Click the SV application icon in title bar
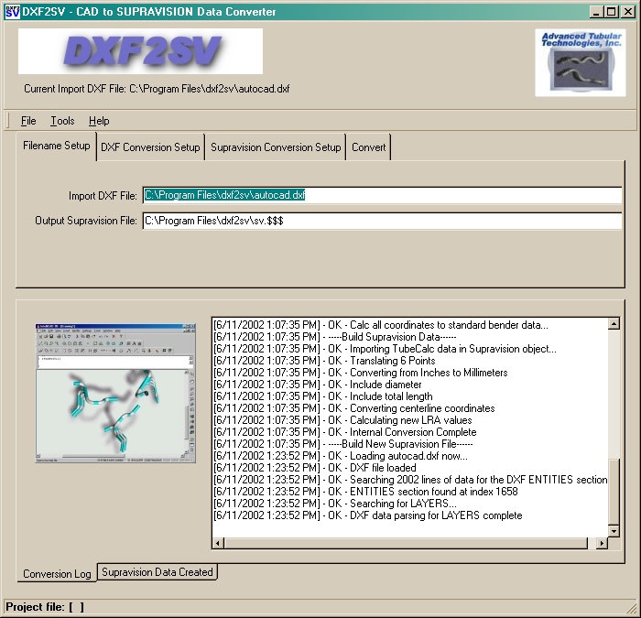The width and height of the screenshot is (641, 618). (11, 11)
